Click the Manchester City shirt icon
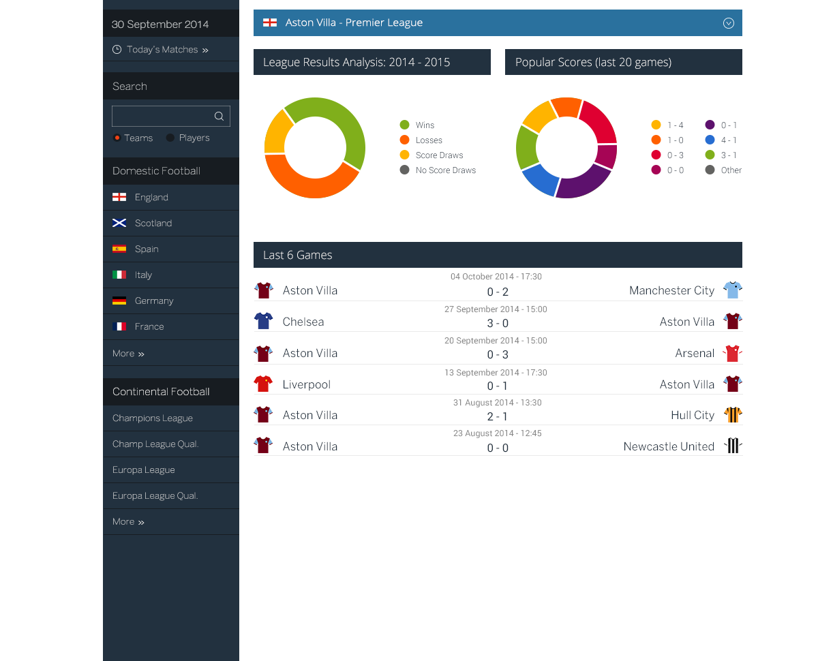This screenshot has width=818, height=661. [733, 290]
